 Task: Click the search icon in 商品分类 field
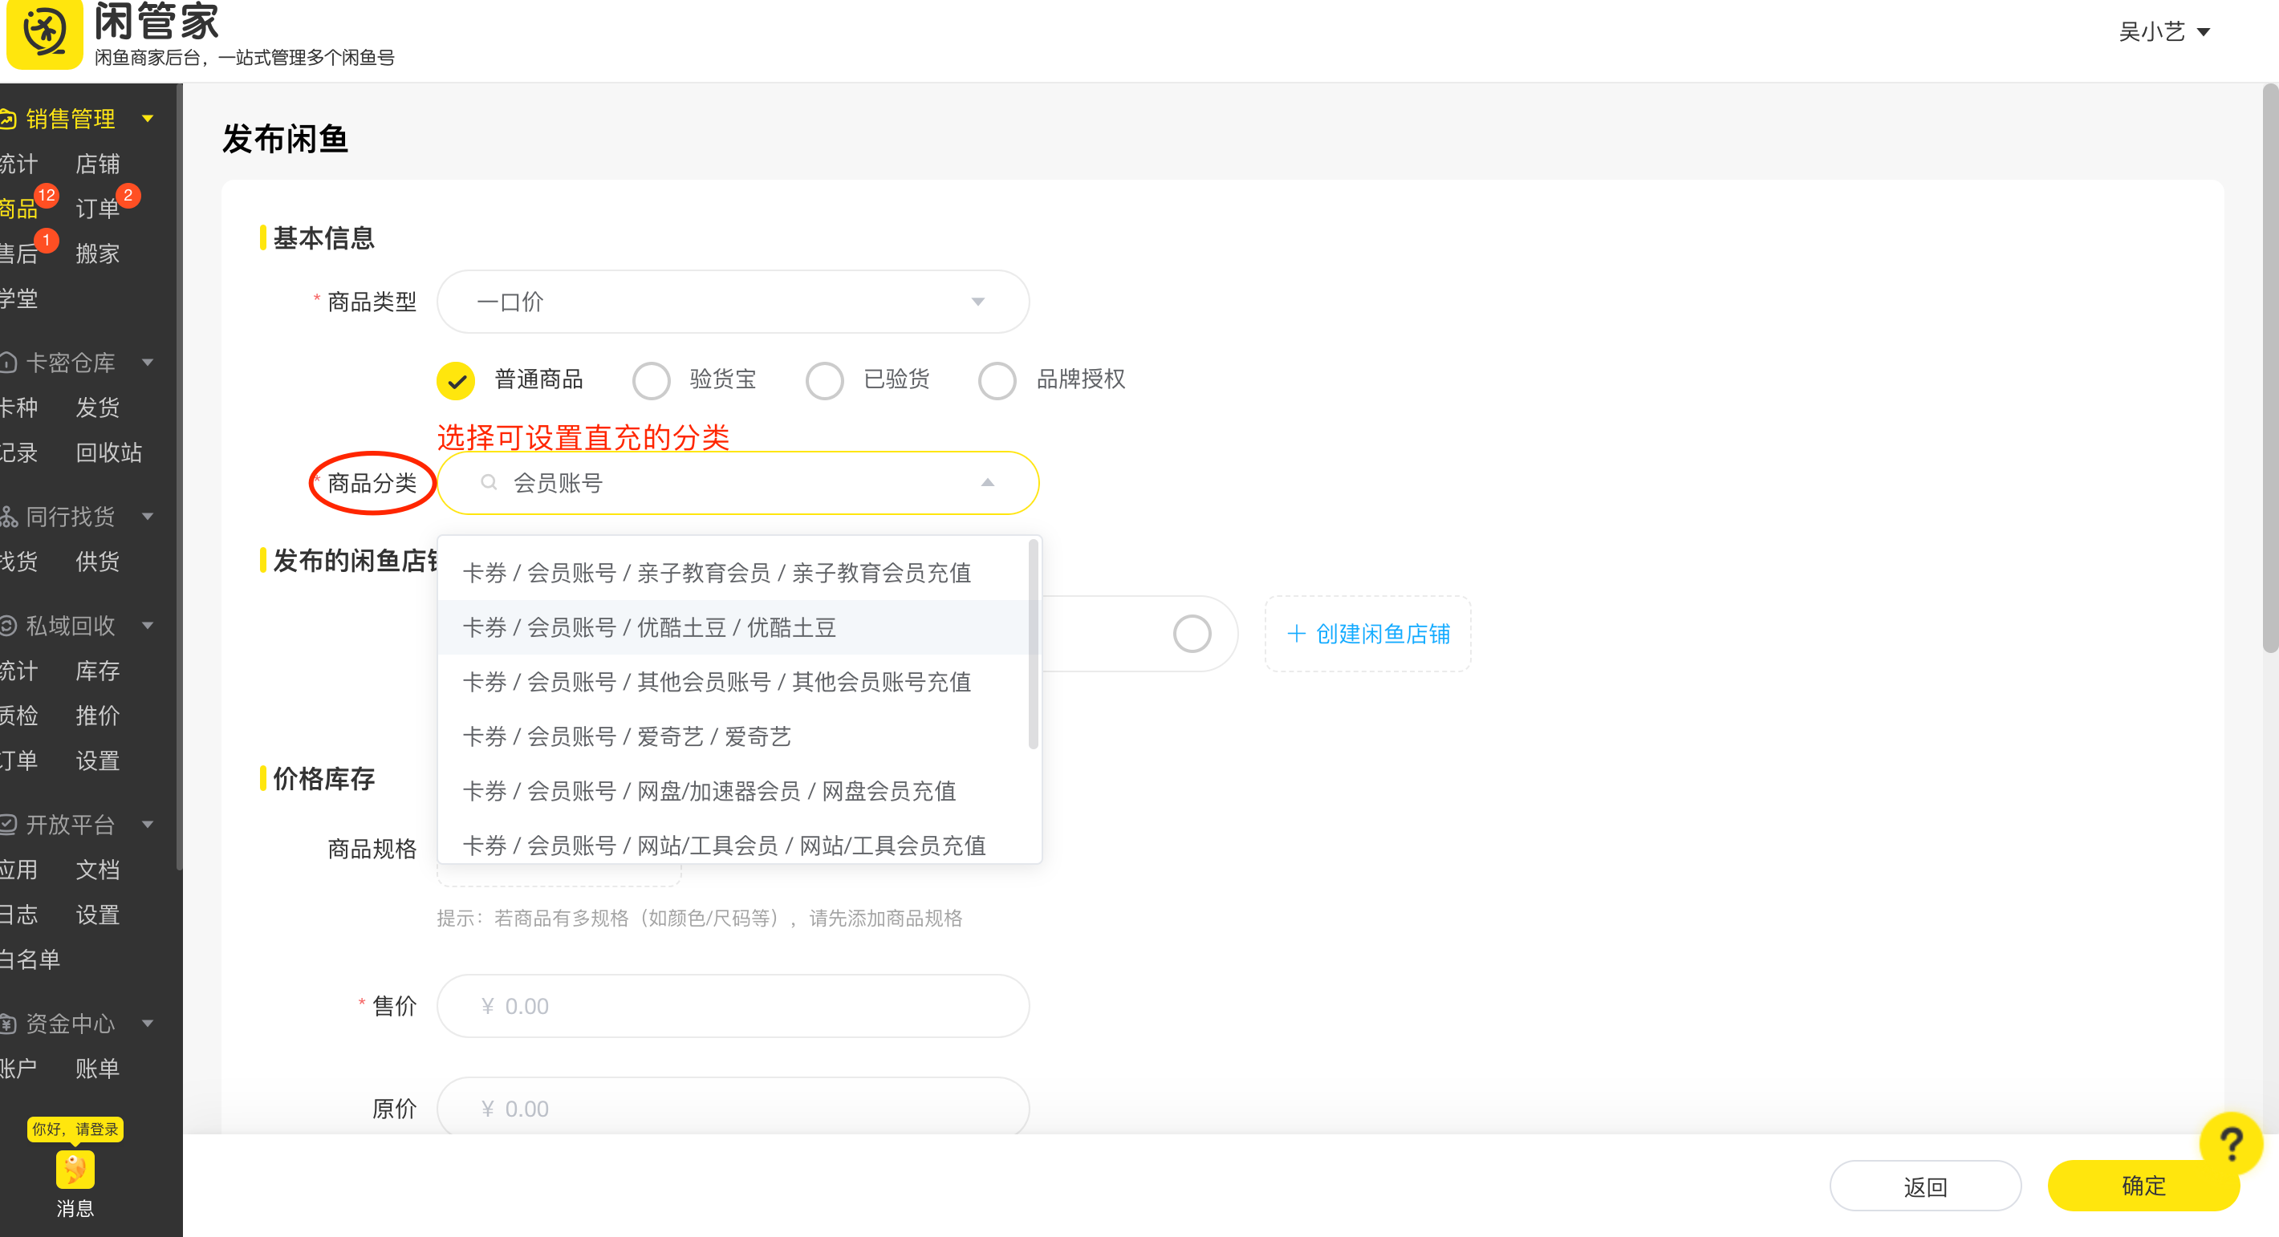[489, 483]
